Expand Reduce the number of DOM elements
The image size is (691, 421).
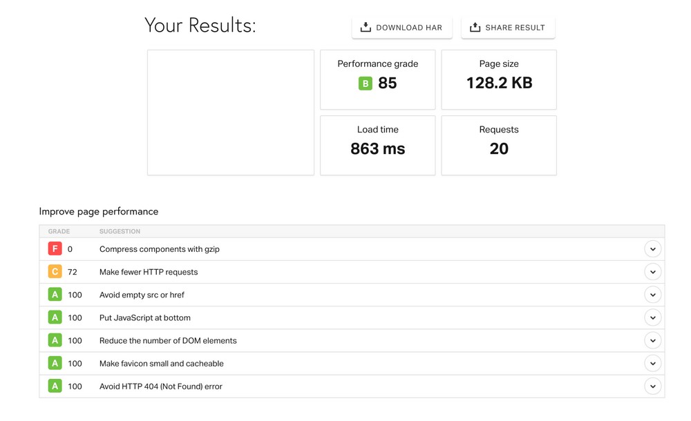click(652, 340)
